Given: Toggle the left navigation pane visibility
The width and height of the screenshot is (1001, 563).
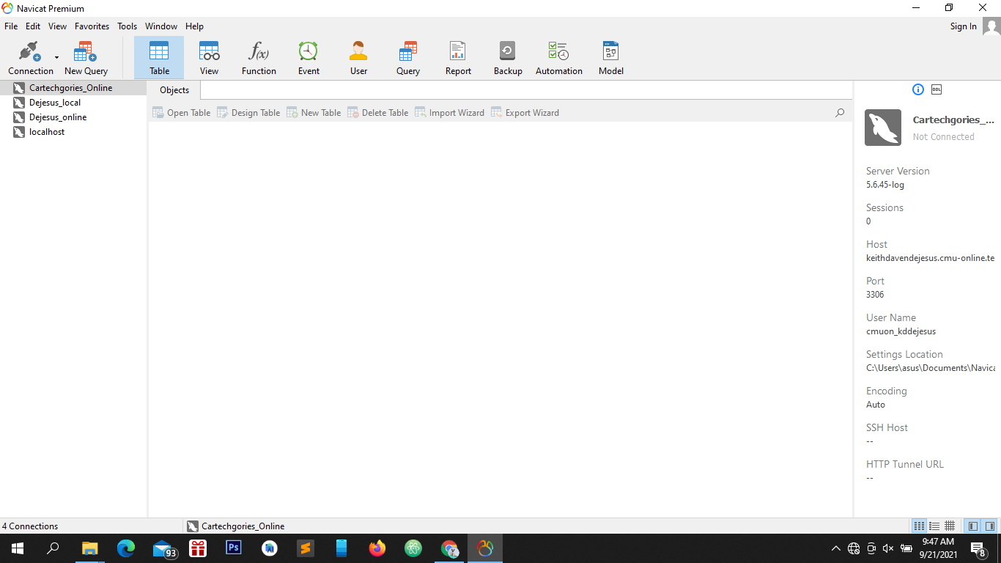Looking at the screenshot, I should point(973,526).
